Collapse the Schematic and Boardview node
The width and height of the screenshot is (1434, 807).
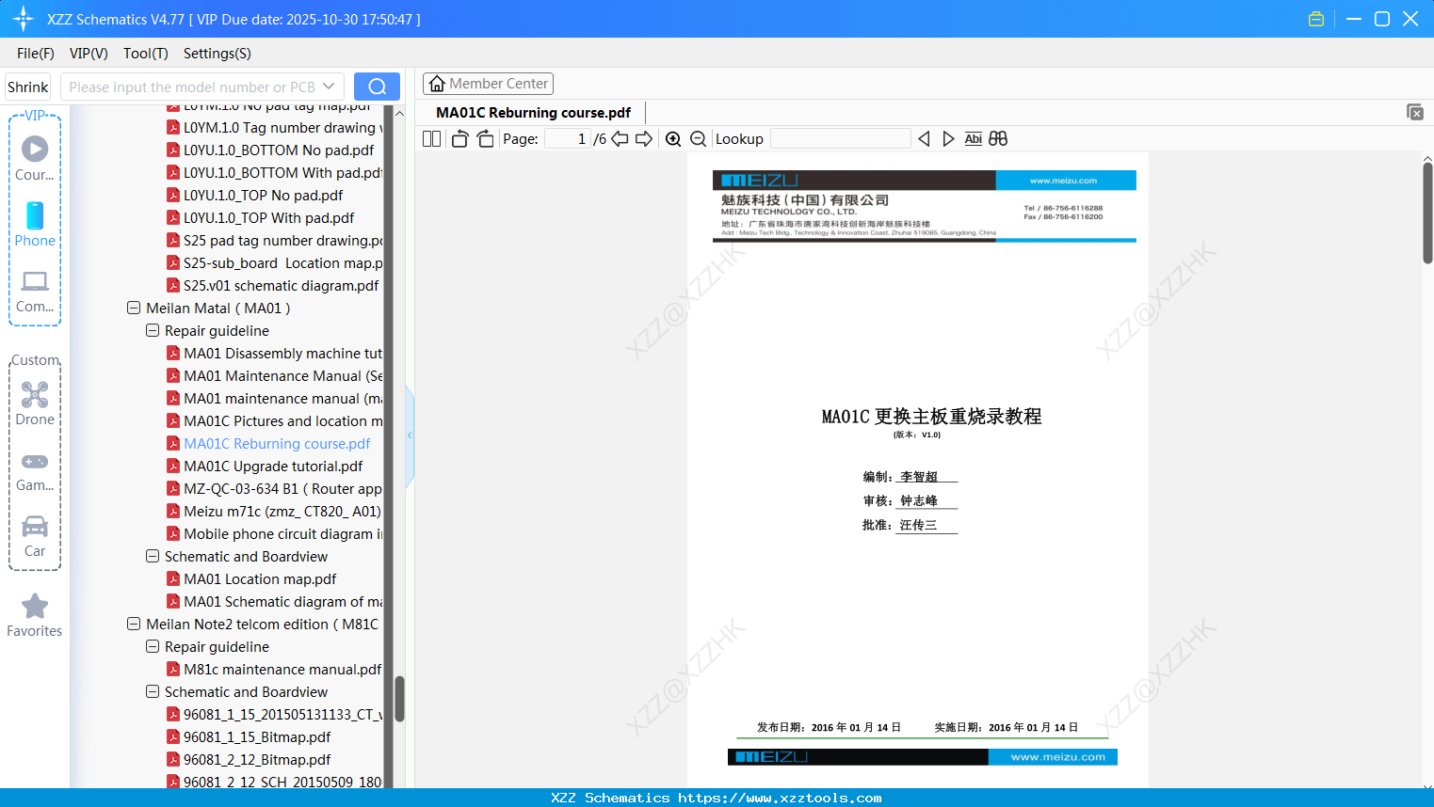[x=153, y=556]
